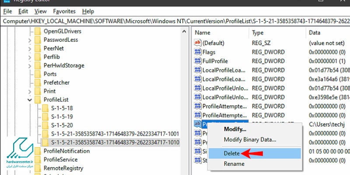Select the SID key ending in -1001
Screen dimensions: 350x175
point(115,134)
